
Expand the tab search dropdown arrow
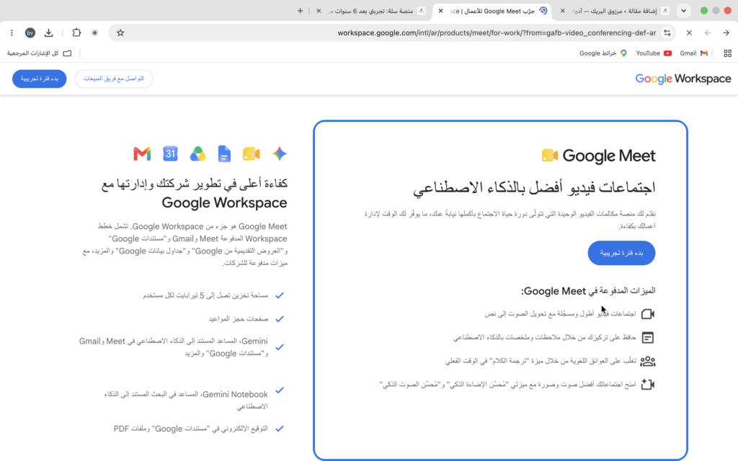click(683, 11)
